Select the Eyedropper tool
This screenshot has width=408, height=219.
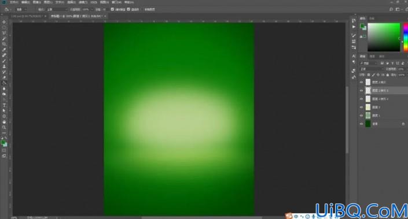point(4,50)
